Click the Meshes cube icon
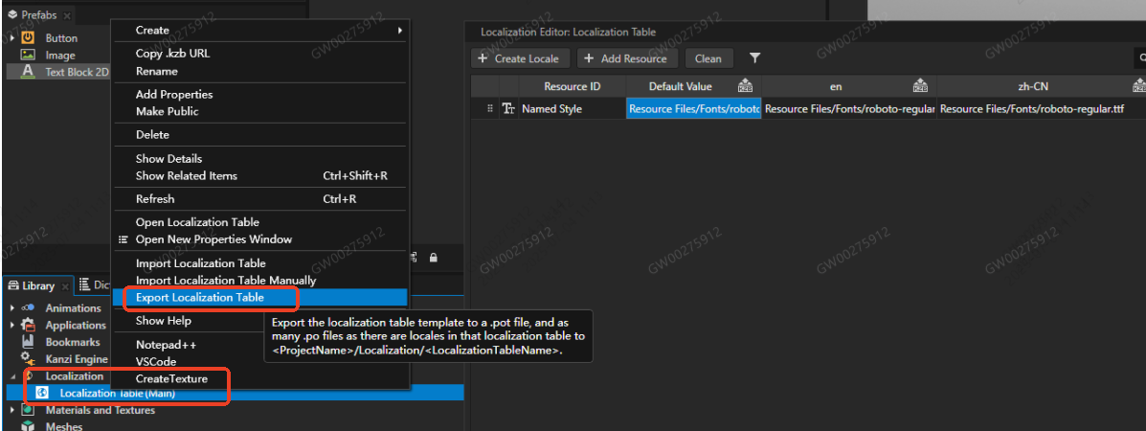Viewport: 1146px width, 431px height. (x=28, y=426)
